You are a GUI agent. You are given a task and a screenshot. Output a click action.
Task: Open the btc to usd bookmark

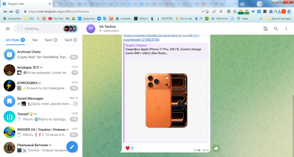pos(184,18)
